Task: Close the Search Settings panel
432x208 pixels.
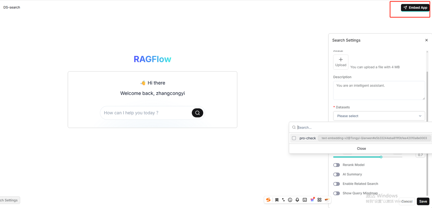Action: click(426, 40)
